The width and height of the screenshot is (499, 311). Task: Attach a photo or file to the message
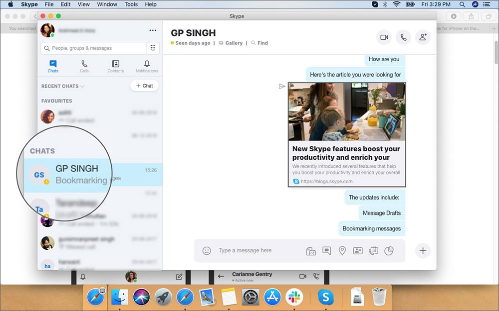(x=311, y=251)
